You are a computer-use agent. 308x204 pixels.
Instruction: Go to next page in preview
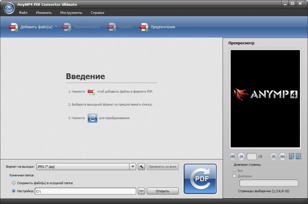(273, 156)
